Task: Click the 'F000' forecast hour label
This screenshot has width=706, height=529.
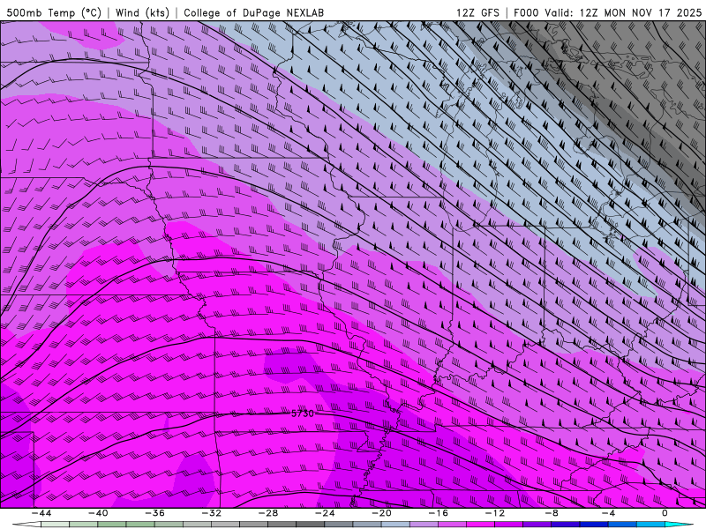Action: coord(526,13)
